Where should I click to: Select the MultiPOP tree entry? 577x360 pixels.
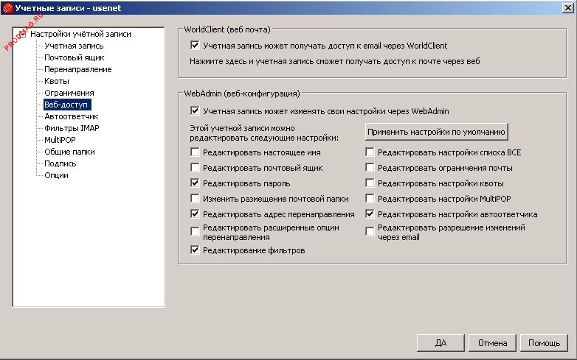coord(62,140)
